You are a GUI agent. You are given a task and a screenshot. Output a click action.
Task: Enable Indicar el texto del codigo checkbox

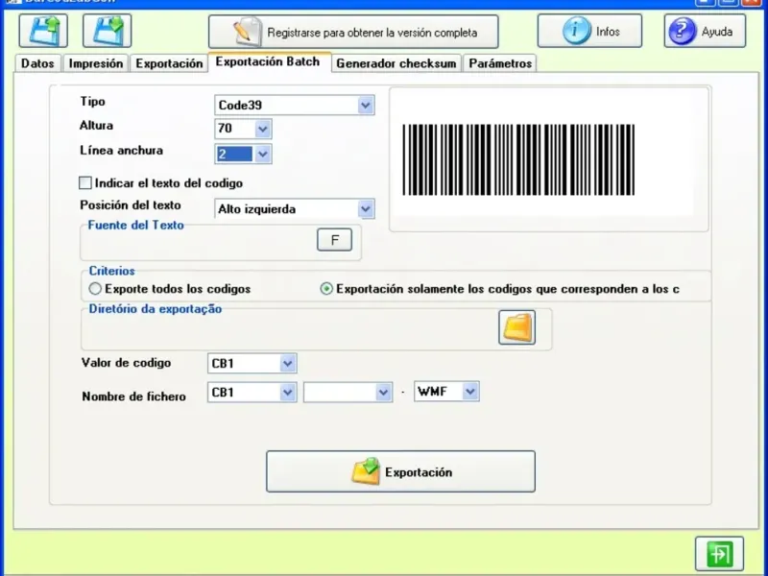point(85,182)
